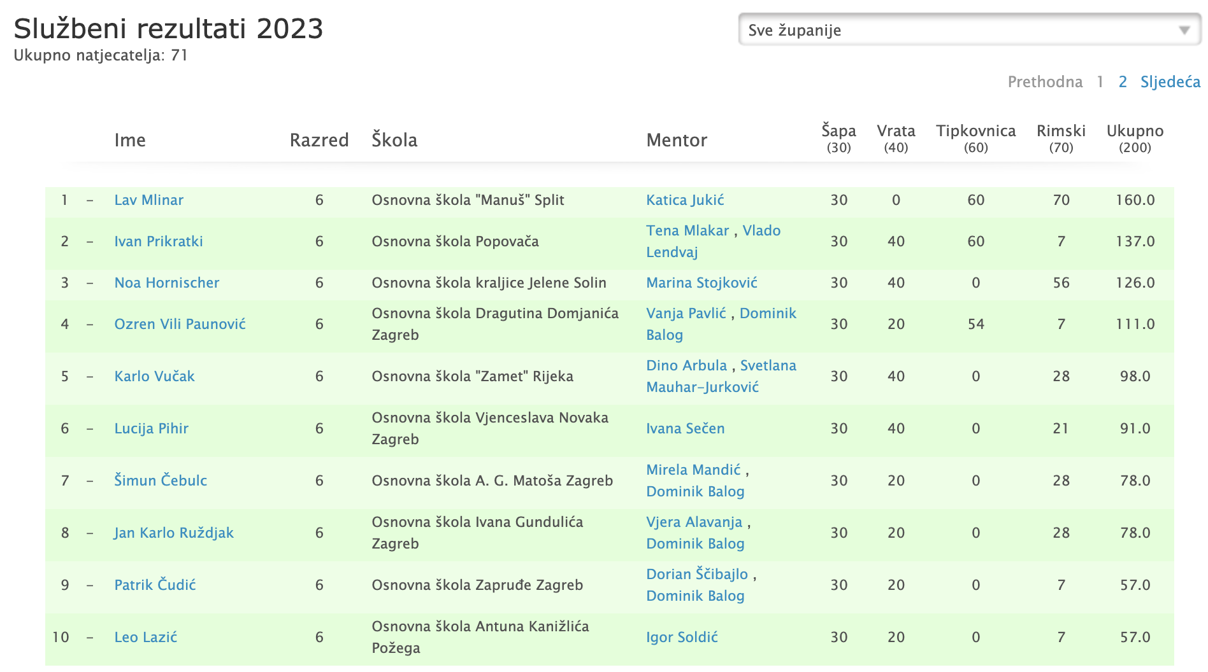Click the Tipkovnica column header
This screenshot has width=1208, height=672.
coord(975,138)
